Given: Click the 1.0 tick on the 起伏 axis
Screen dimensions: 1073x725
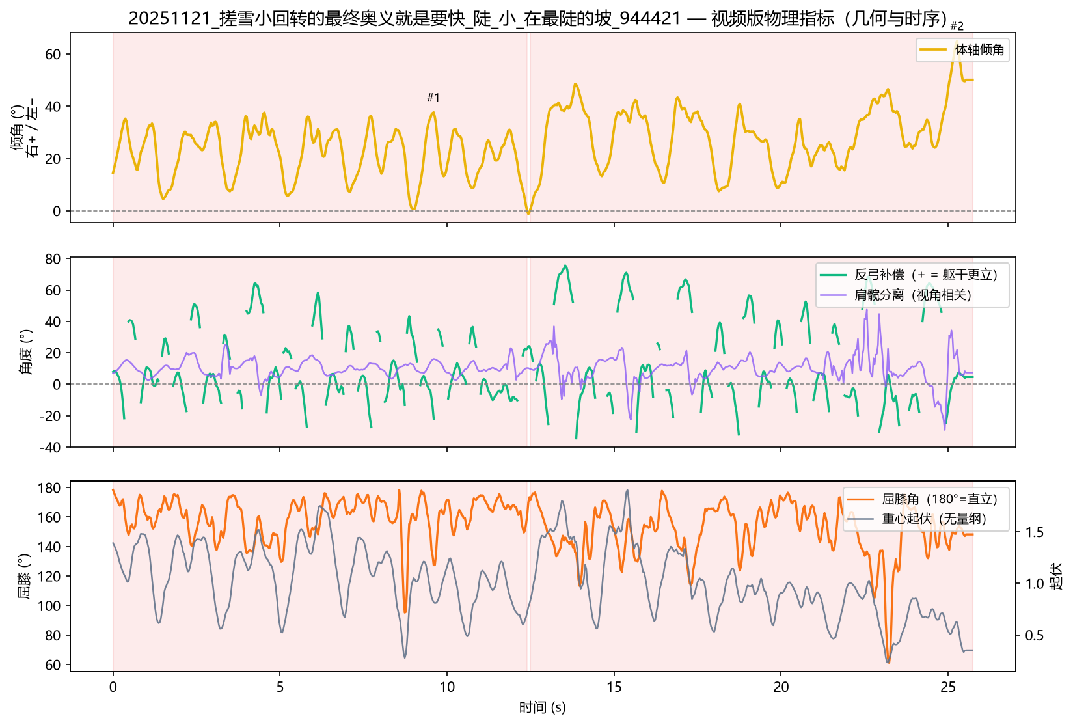Looking at the screenshot, I should click(x=1035, y=584).
